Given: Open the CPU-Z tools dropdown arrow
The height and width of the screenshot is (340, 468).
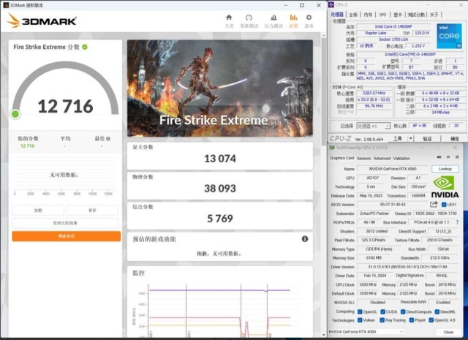Looking at the screenshot, I should click(x=411, y=138).
